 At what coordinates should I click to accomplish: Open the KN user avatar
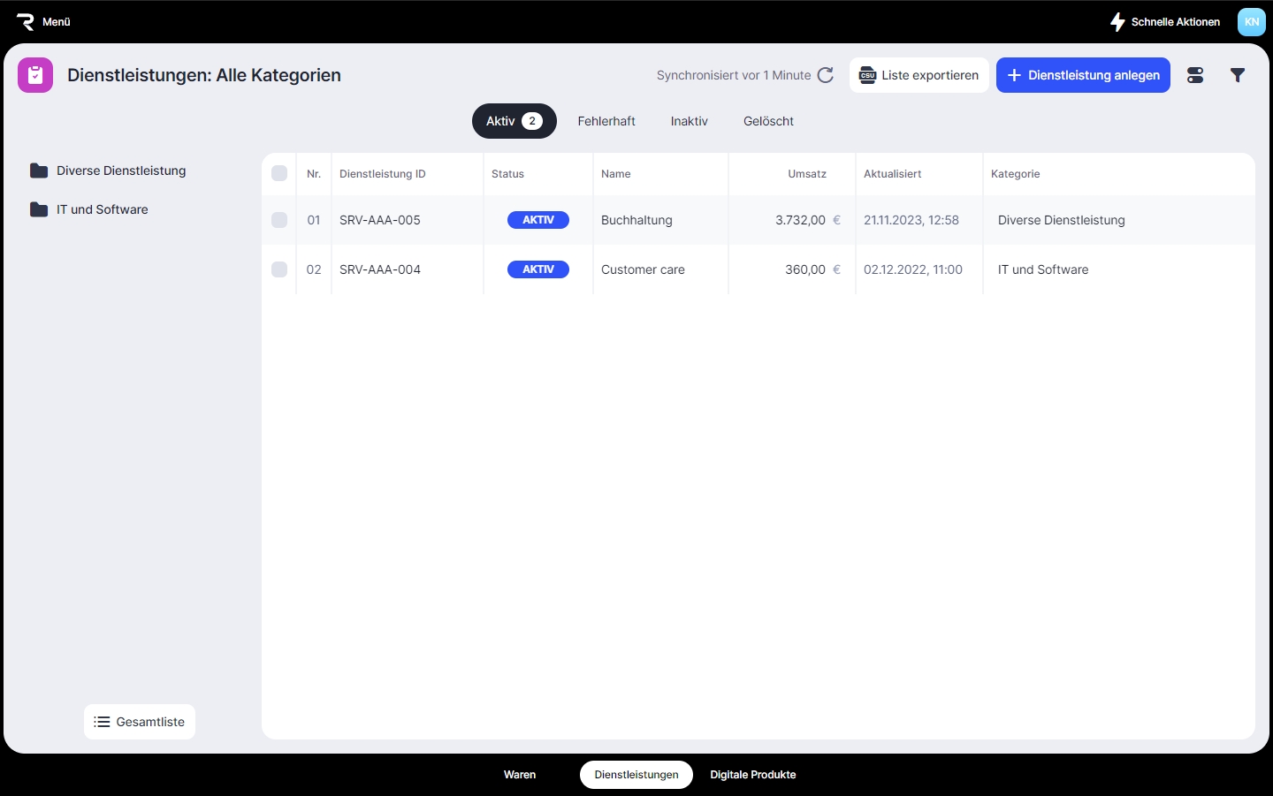(1251, 22)
